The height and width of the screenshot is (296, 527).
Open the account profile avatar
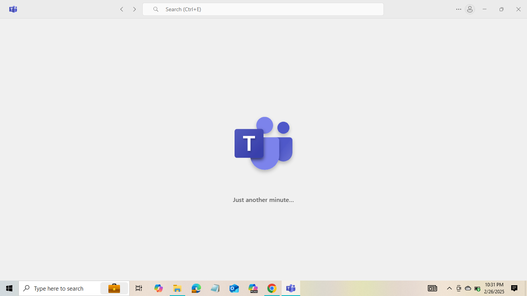coord(470,9)
